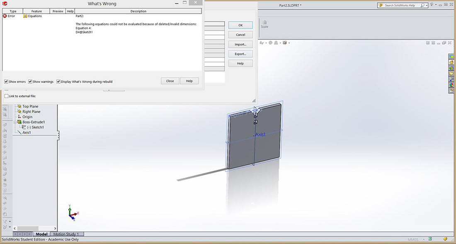
Task: Click the Top Plane icon in the feature tree
Action: 19,106
